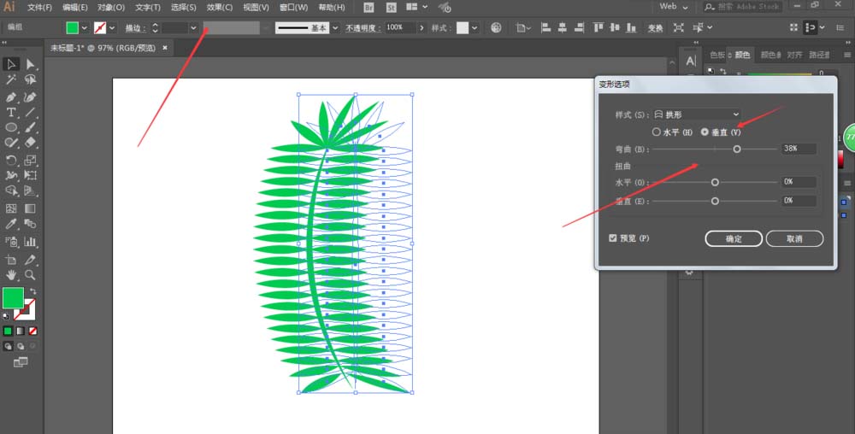Select the Rotate tool
Image resolution: width=855 pixels, height=434 pixels.
click(11, 161)
